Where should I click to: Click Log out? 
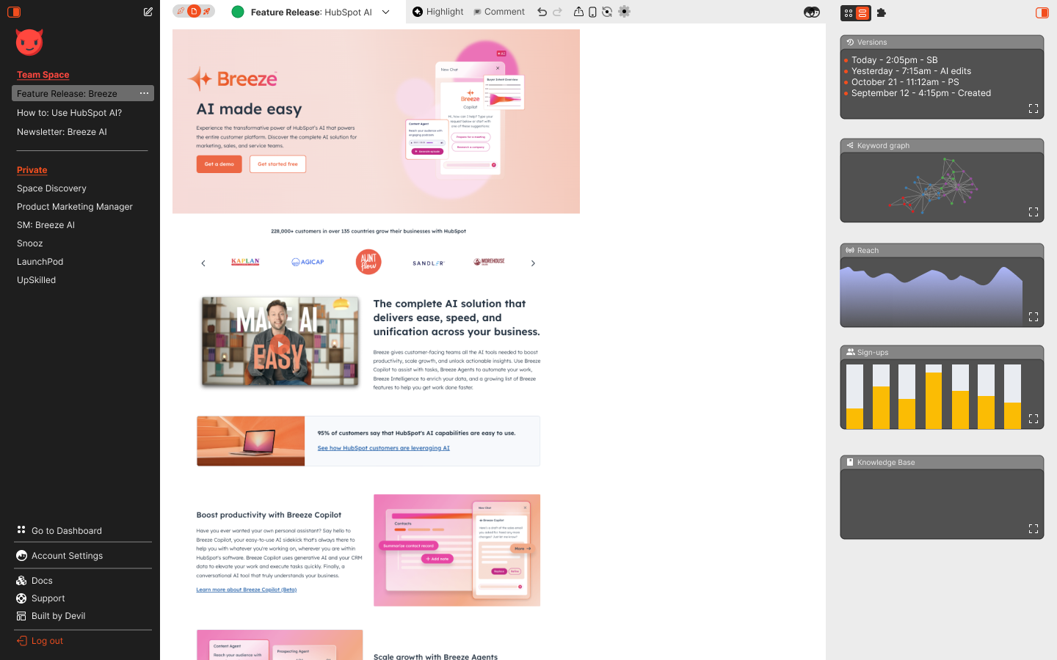coord(40,641)
